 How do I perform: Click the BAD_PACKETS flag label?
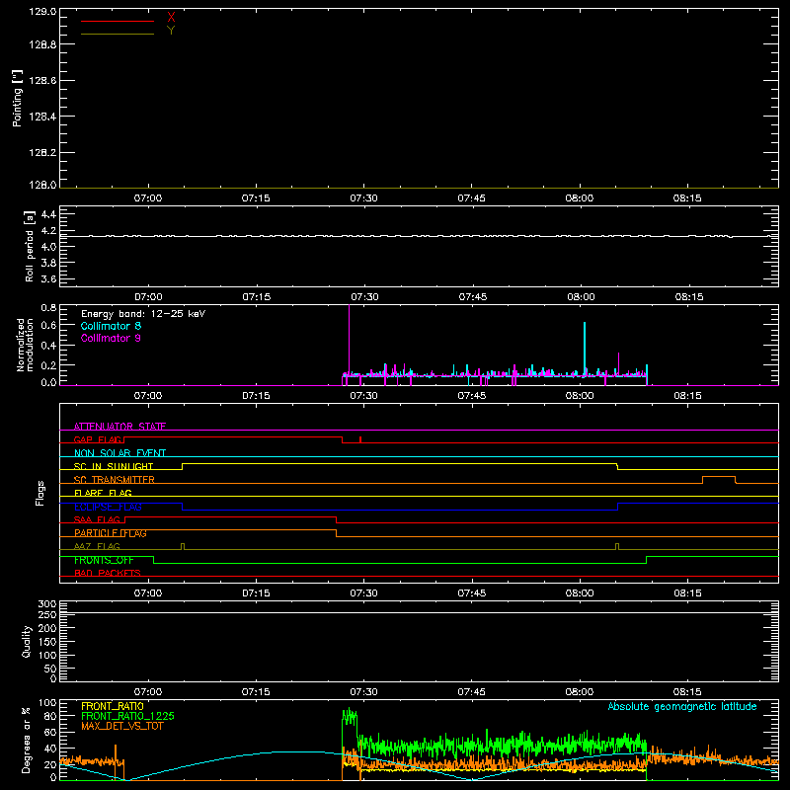click(108, 573)
